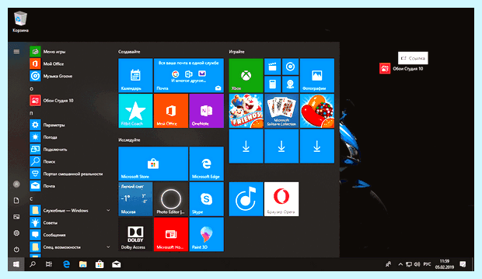Open the OneNote tile
The image size is (482, 279).
click(206, 111)
